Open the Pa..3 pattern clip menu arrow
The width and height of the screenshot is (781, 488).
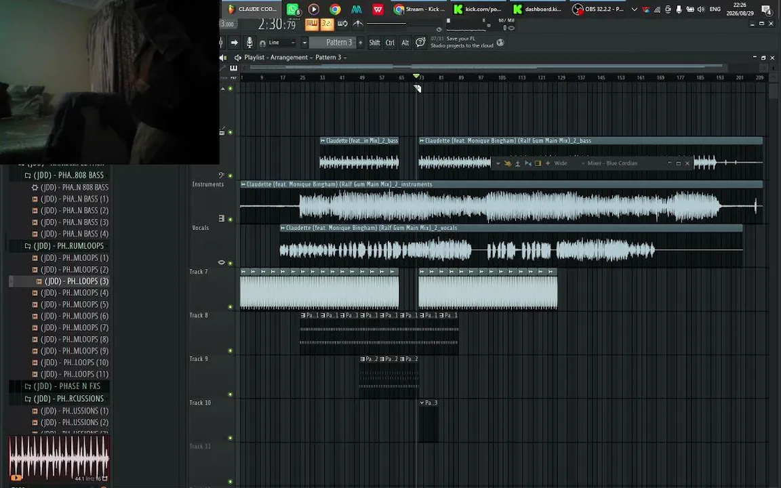pyautogui.click(x=422, y=403)
